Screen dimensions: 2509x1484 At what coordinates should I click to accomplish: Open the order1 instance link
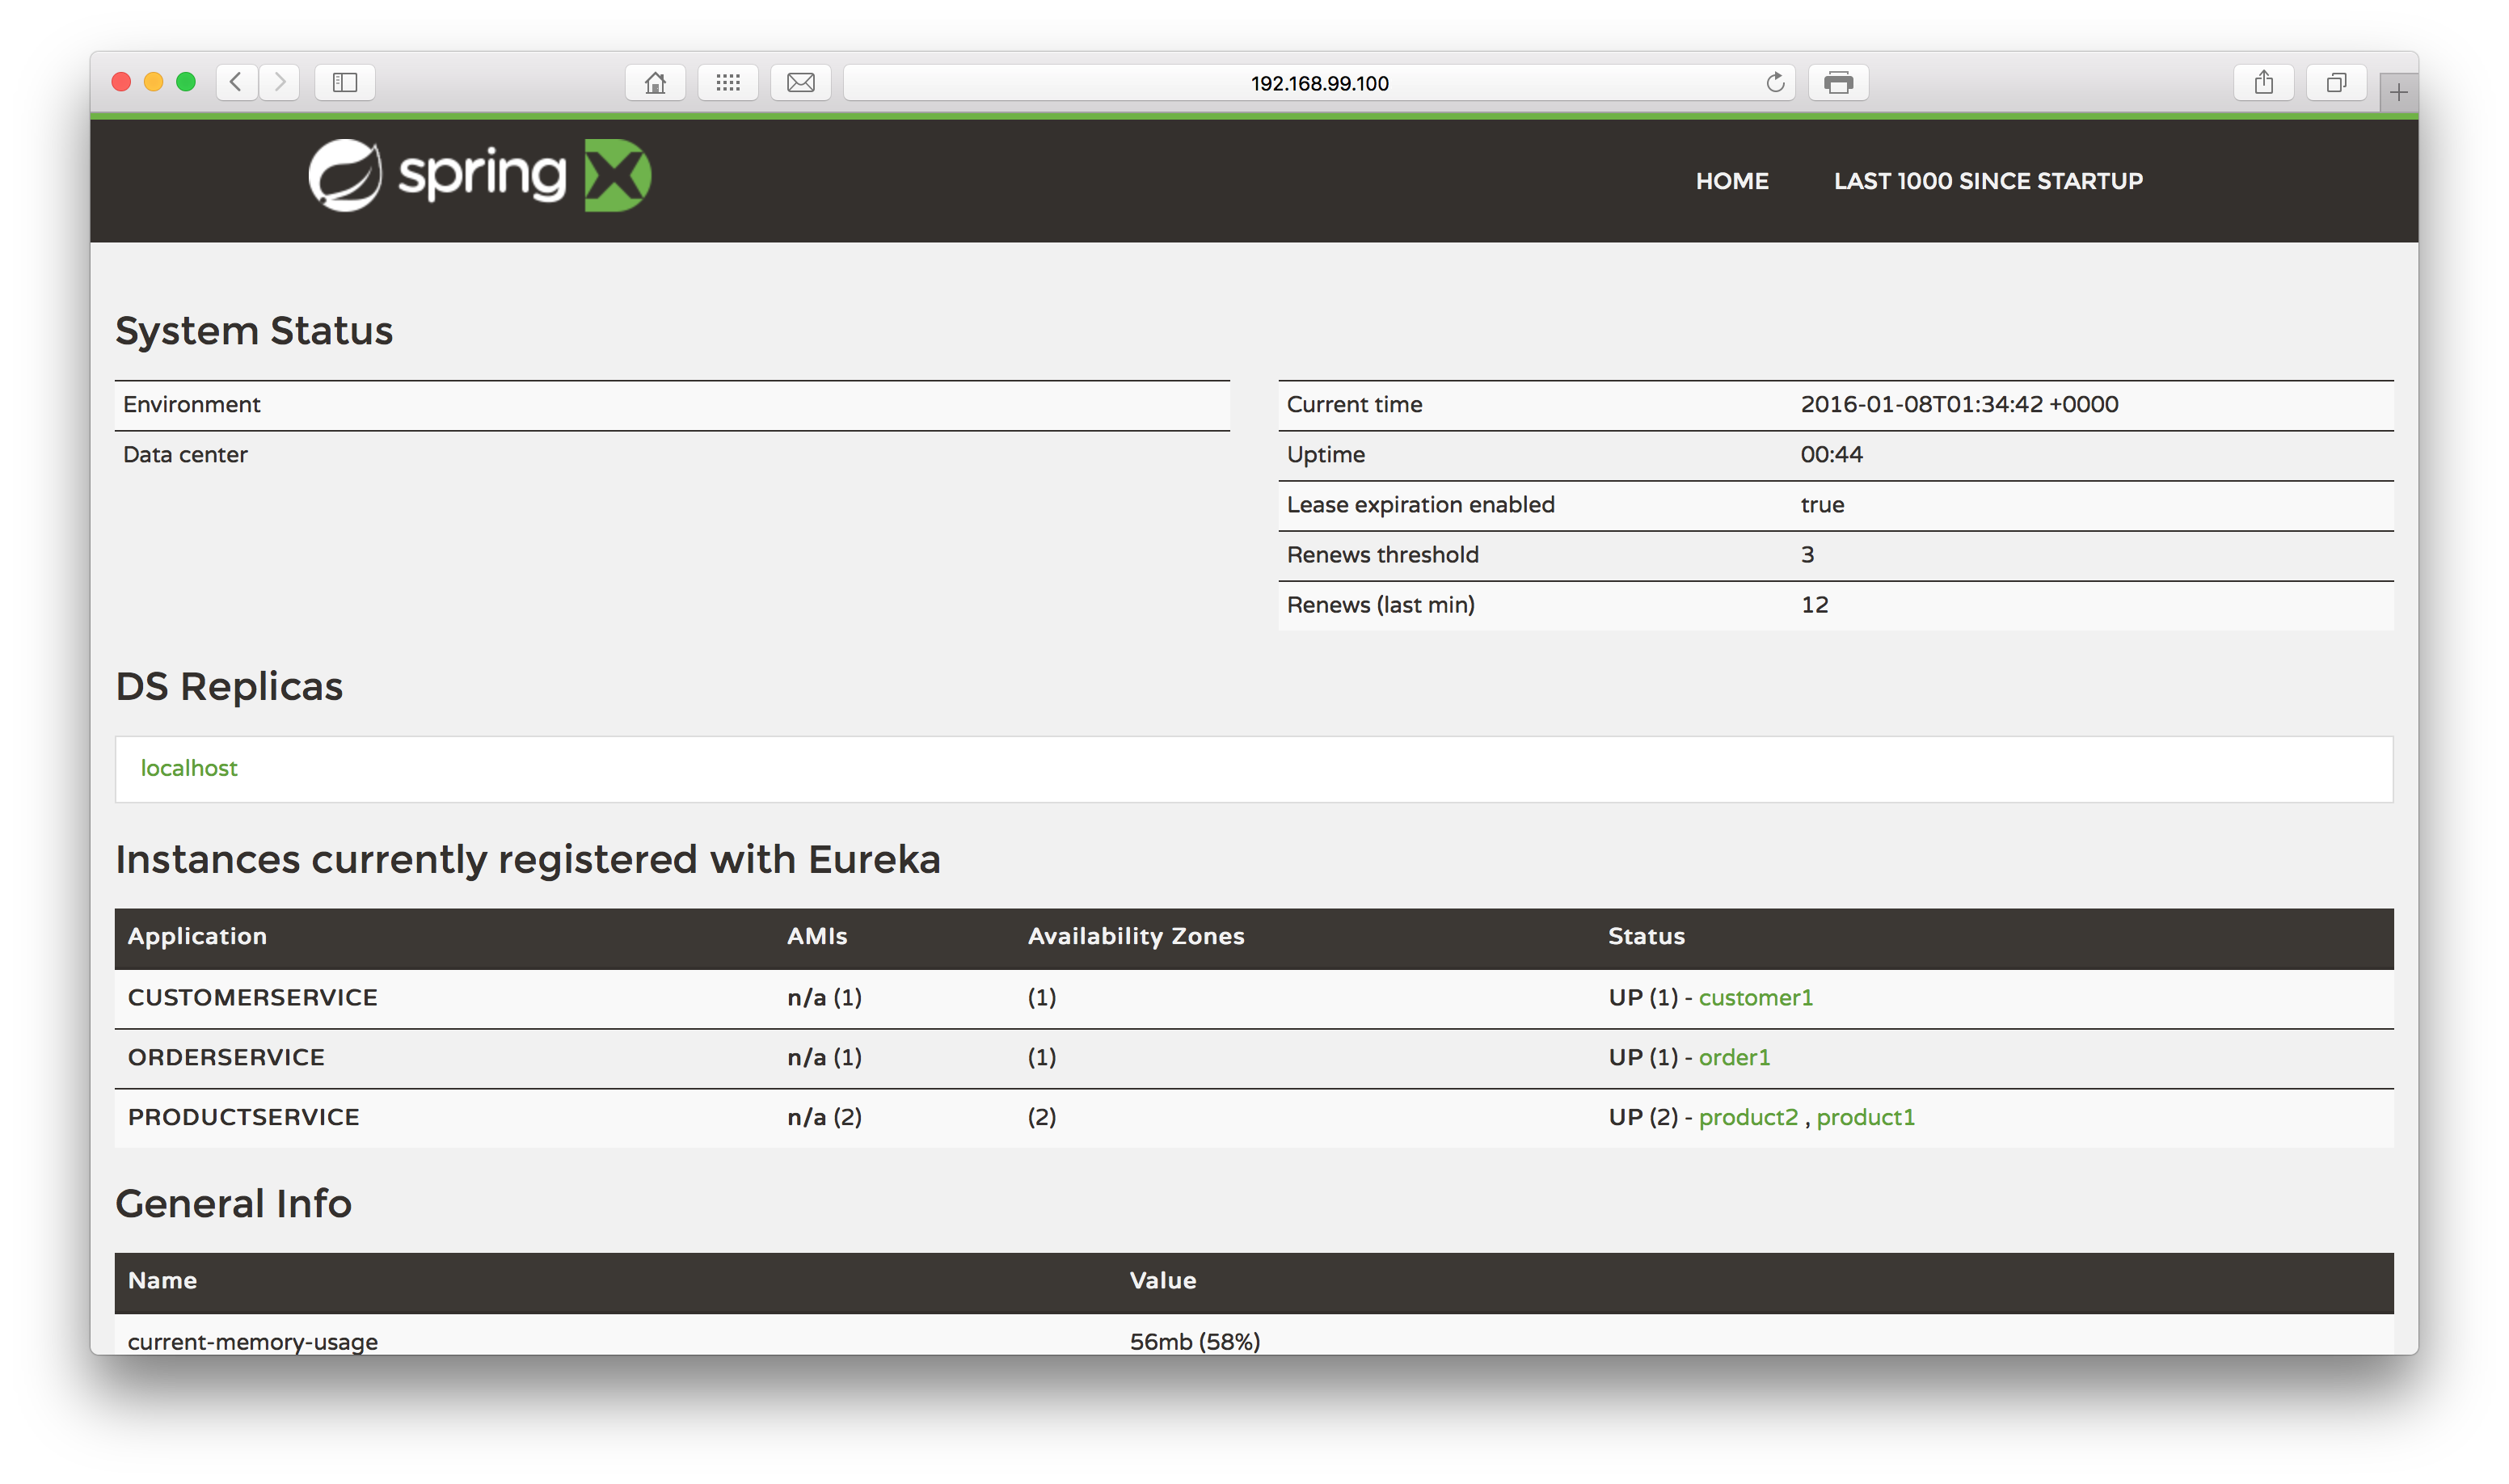1734,1057
